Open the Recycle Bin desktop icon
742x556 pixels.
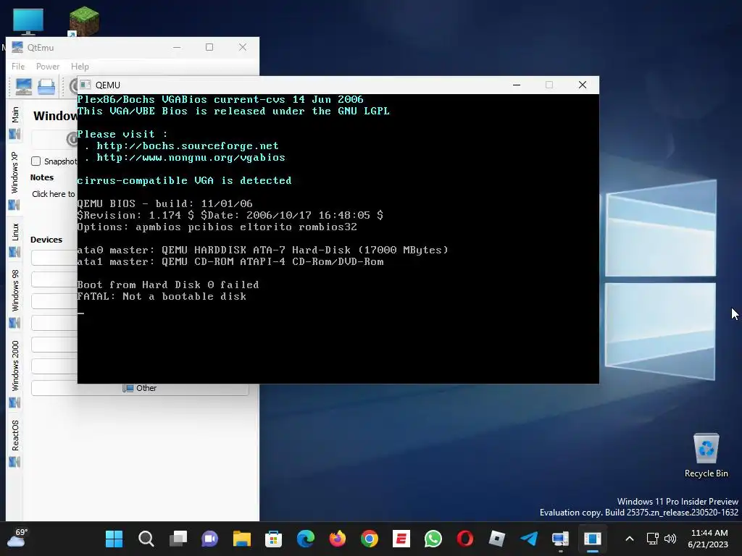coord(706,455)
